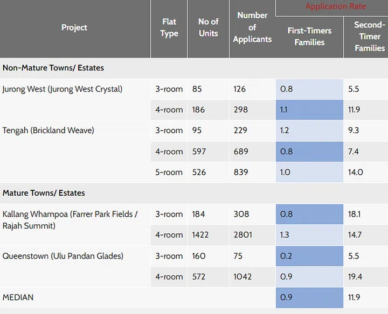Select the Non-Mature Towns/ Estates section row
The width and height of the screenshot is (388, 314).
[53, 68]
